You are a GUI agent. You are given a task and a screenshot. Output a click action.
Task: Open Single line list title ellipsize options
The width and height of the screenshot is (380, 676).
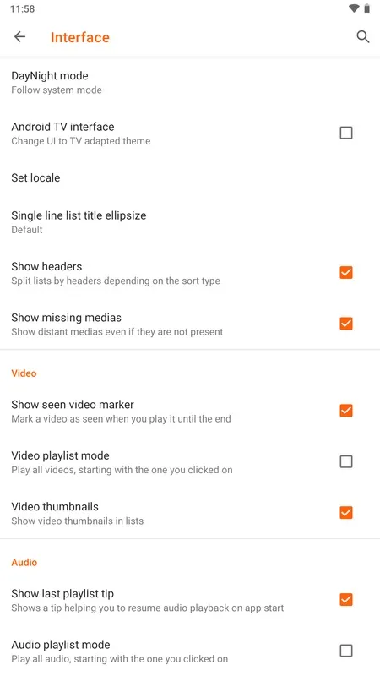190,222
